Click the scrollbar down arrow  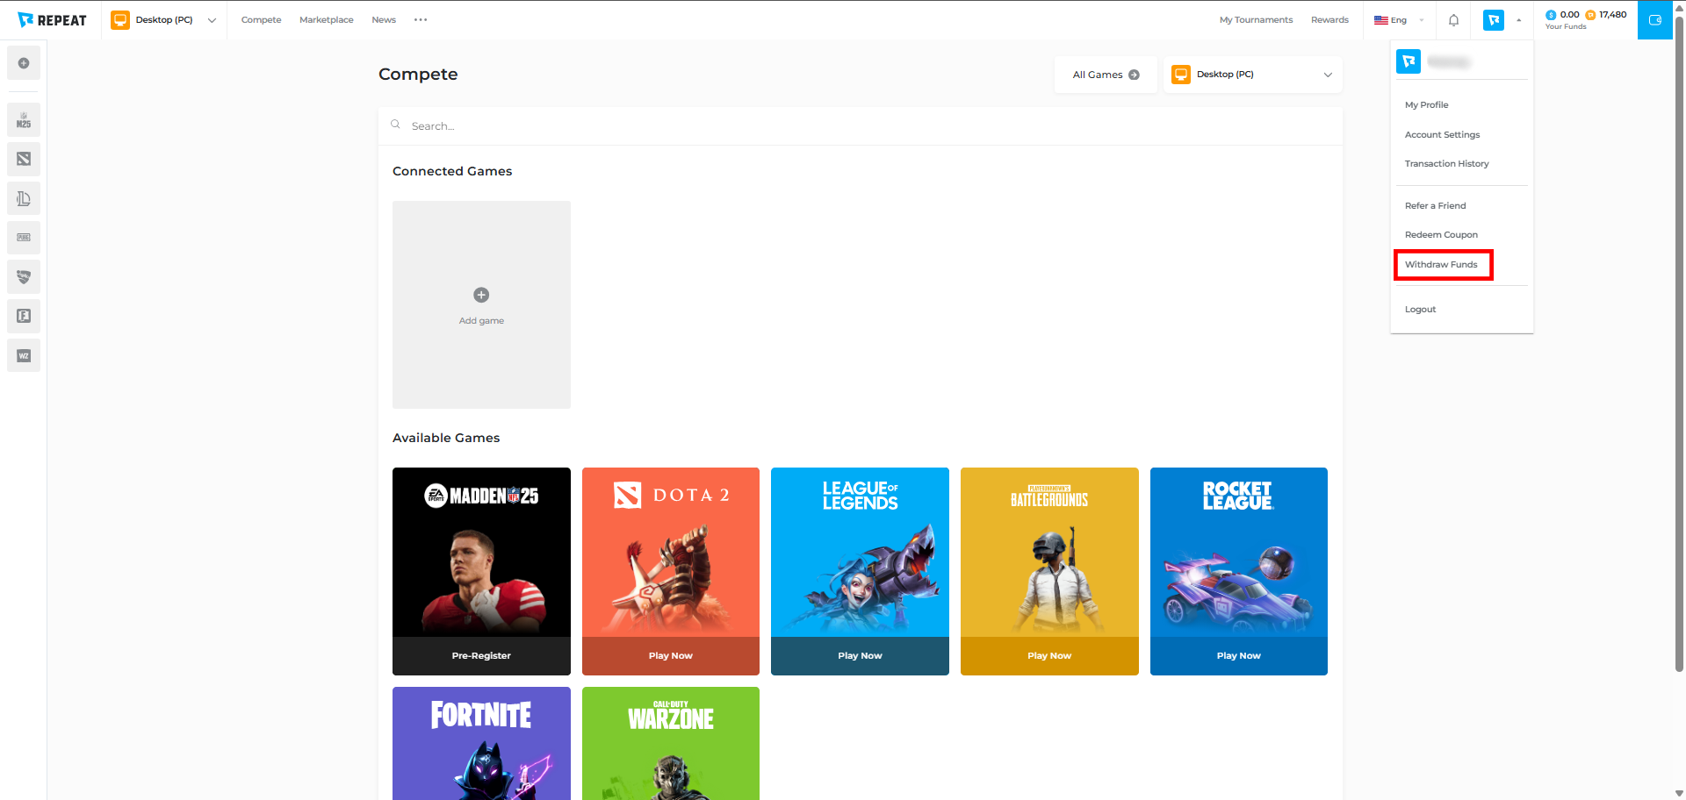coord(1679,793)
